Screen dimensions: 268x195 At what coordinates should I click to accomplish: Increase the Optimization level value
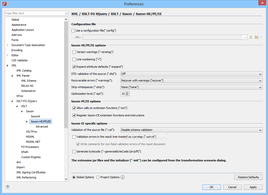(x=127, y=93)
